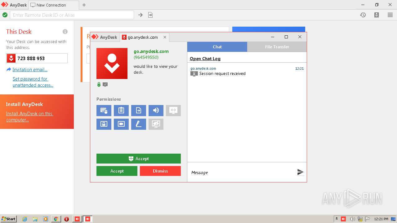Click the green padlock security icon
This screenshot has height=223, width=397.
[x=99, y=84]
